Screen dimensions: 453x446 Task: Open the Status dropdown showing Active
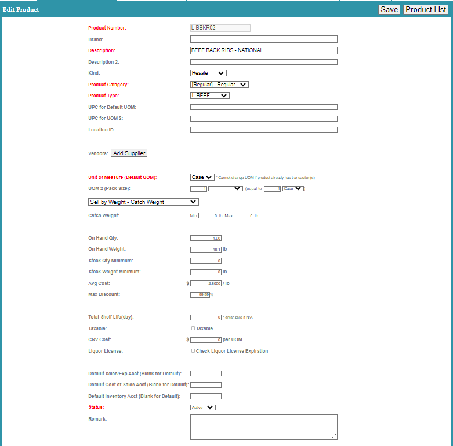point(202,407)
